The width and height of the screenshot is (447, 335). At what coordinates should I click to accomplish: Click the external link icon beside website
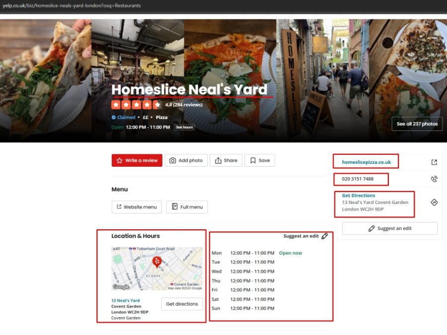[x=434, y=162]
